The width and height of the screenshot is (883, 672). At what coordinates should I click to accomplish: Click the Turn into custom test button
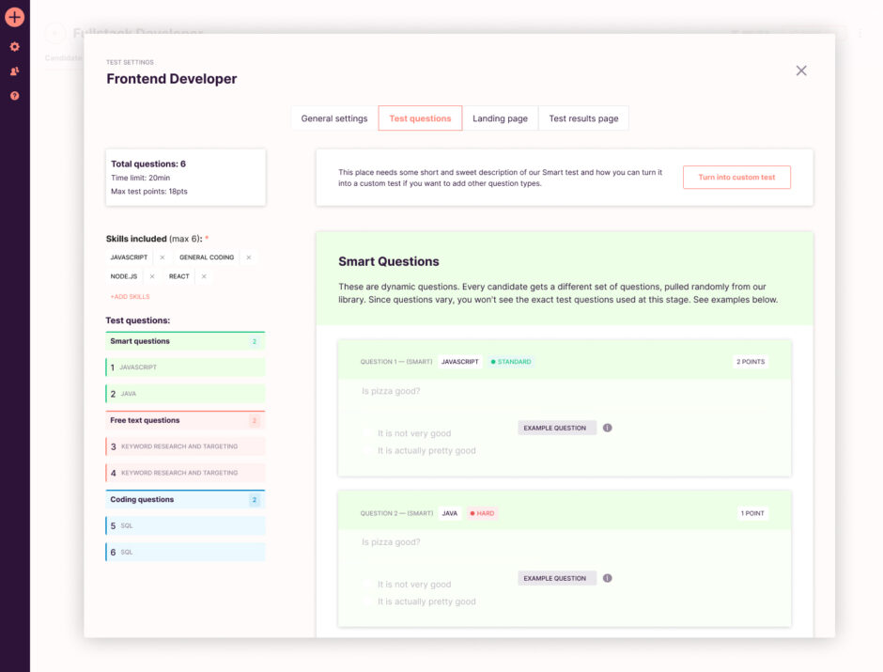pos(736,177)
